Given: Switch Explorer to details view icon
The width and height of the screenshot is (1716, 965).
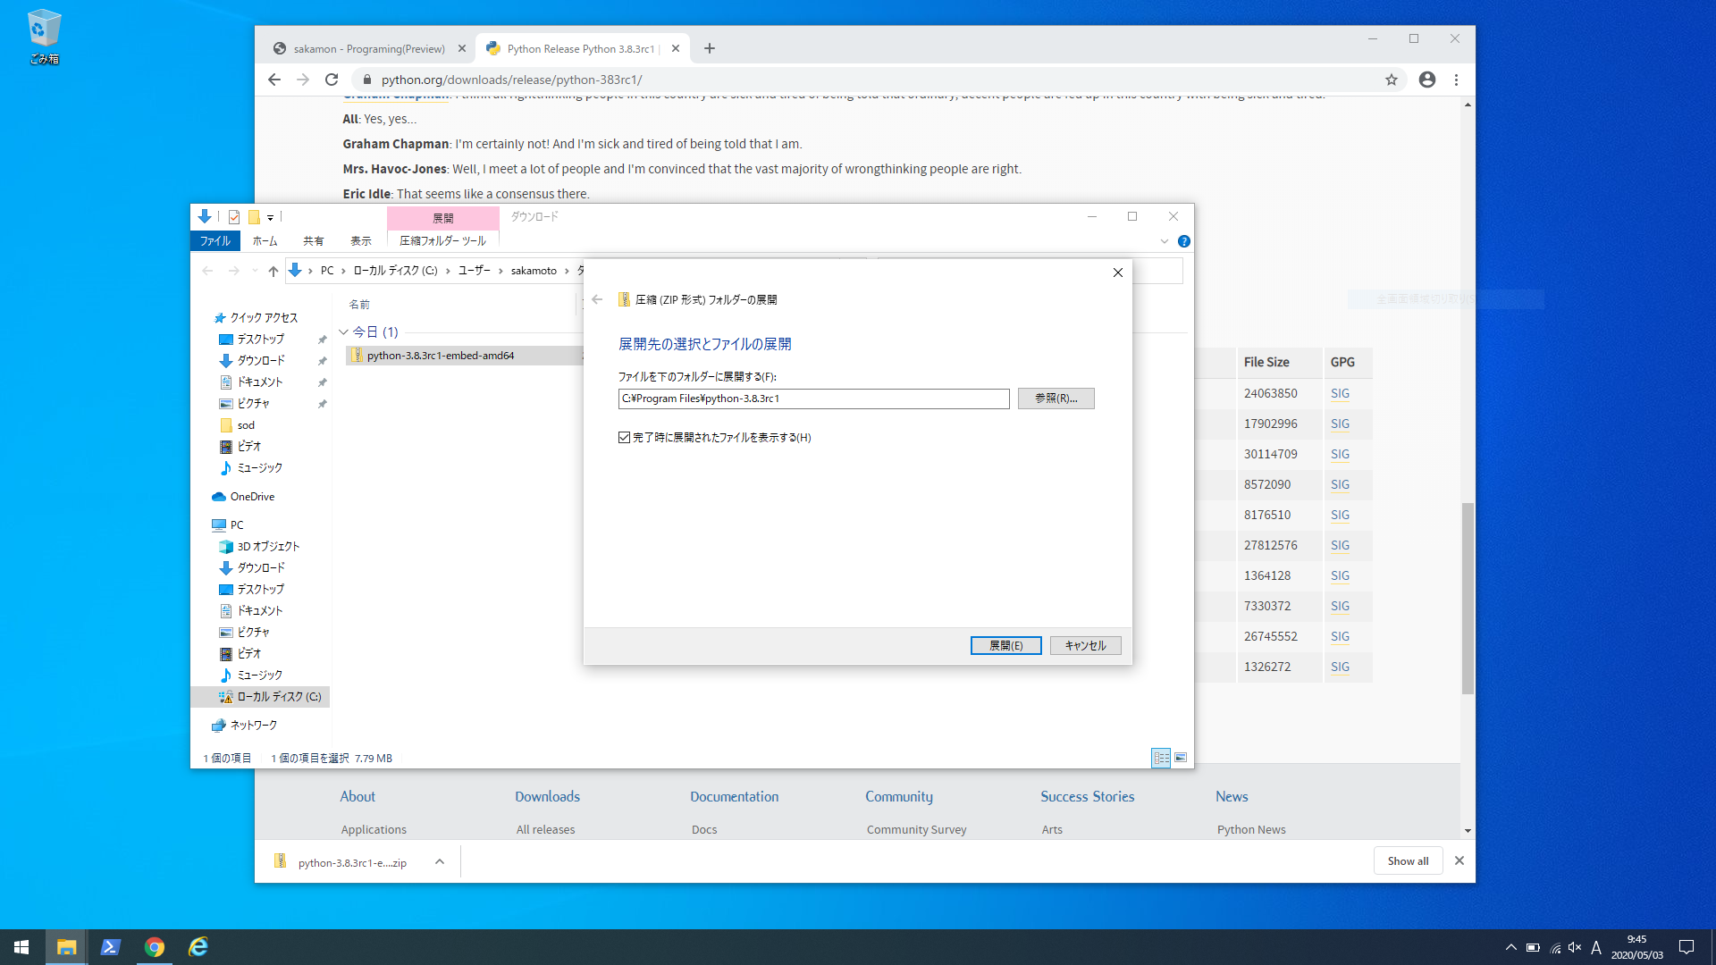Looking at the screenshot, I should (x=1161, y=758).
